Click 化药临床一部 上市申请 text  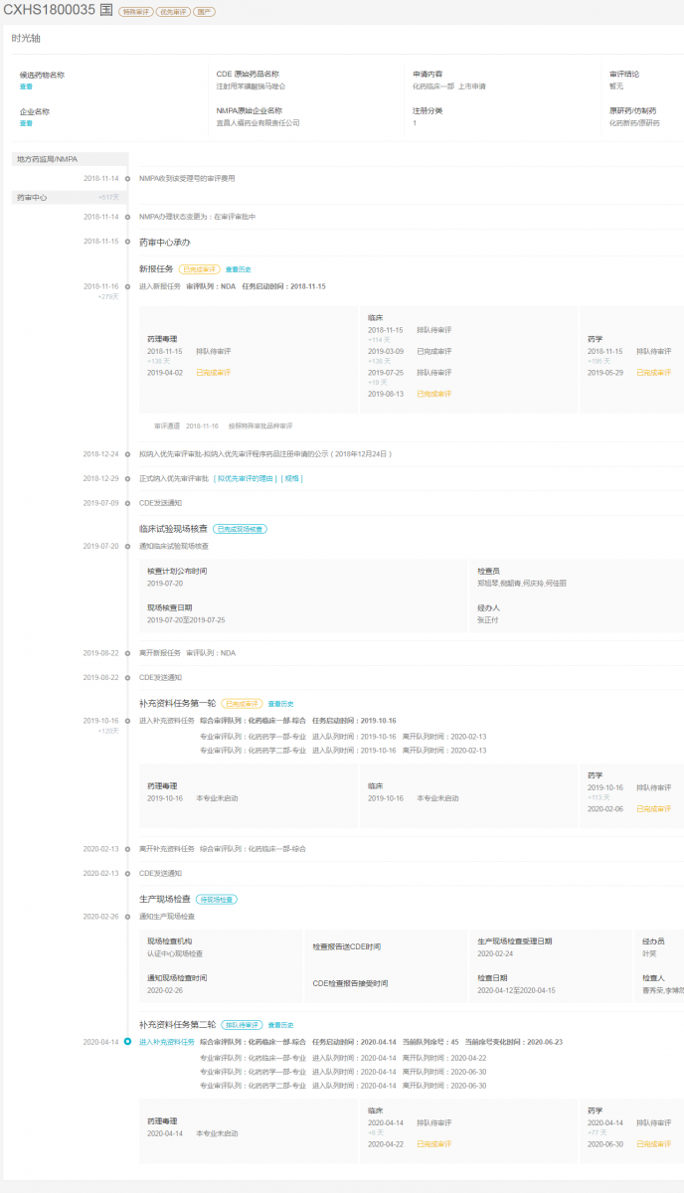click(x=449, y=86)
